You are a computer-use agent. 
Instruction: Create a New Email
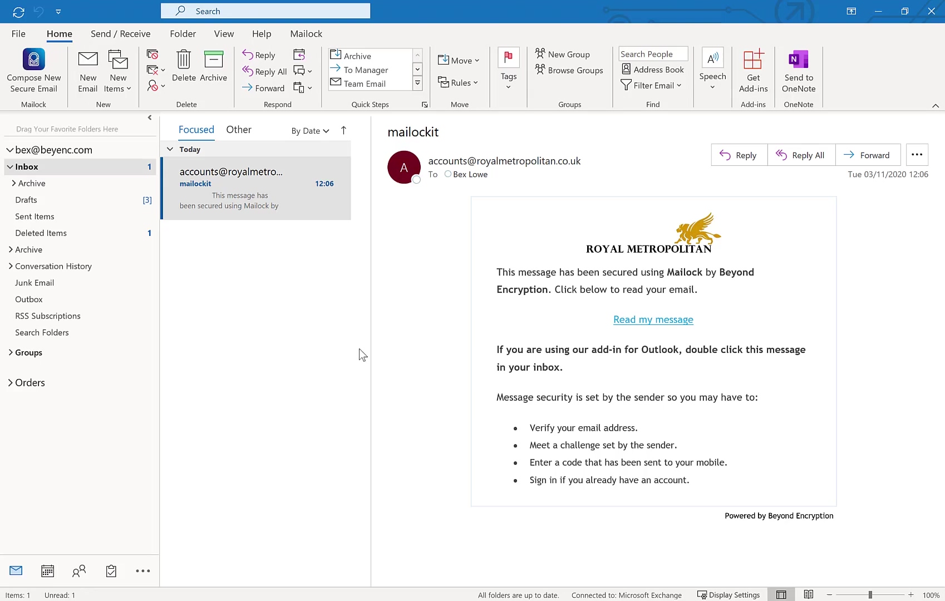(x=88, y=71)
